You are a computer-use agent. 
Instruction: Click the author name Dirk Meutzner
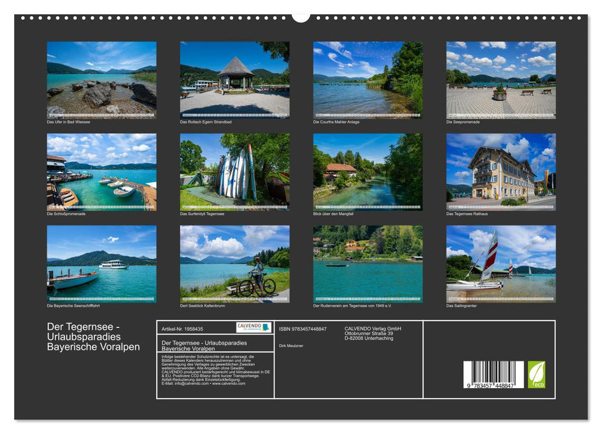click(291, 347)
